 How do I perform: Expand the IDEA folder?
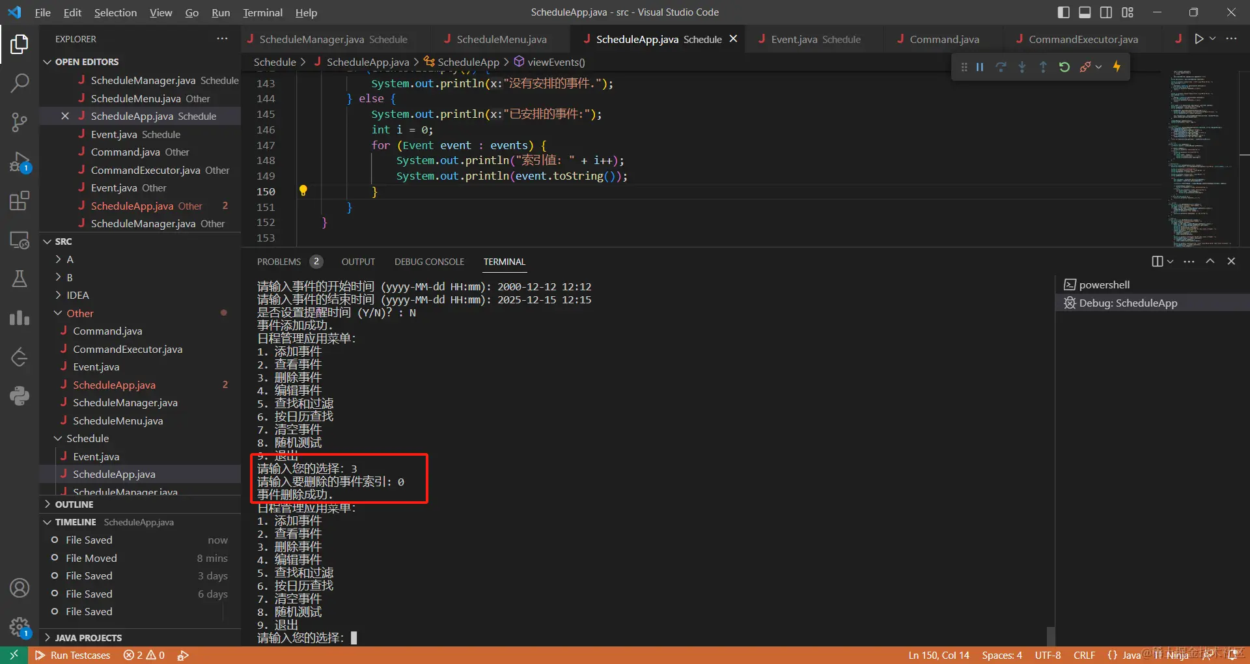pos(140,296)
